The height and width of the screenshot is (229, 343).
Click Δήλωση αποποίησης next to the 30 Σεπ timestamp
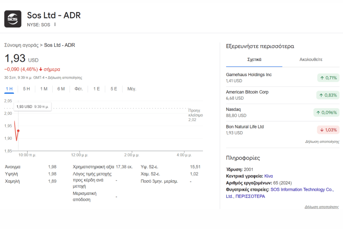[65, 78]
